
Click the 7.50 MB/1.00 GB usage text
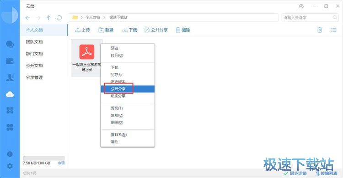37,163
